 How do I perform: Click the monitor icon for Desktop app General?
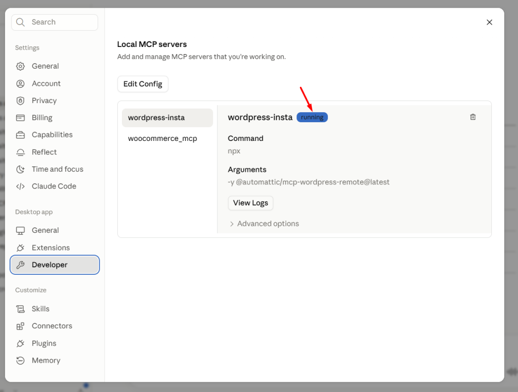[20, 231]
